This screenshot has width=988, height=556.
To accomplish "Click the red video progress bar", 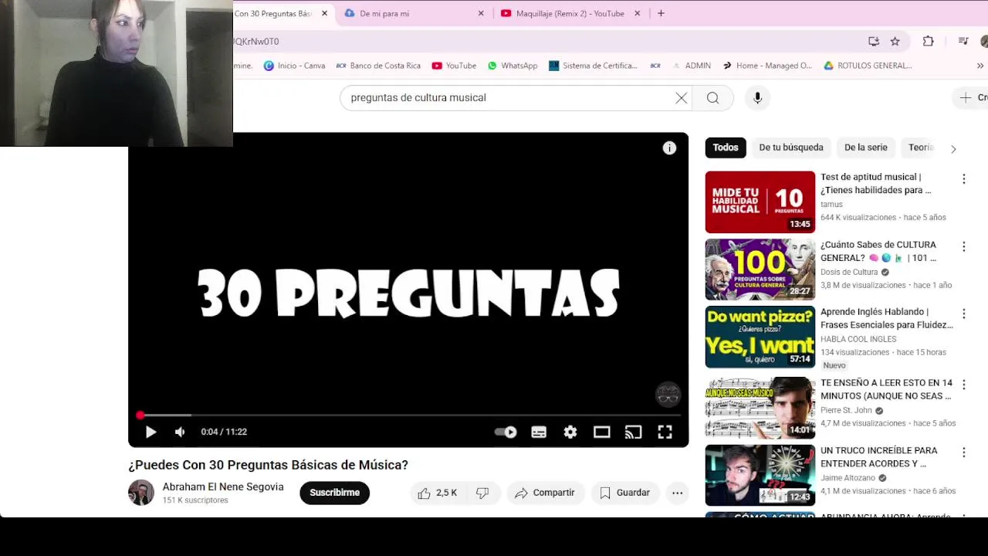I will (408, 415).
